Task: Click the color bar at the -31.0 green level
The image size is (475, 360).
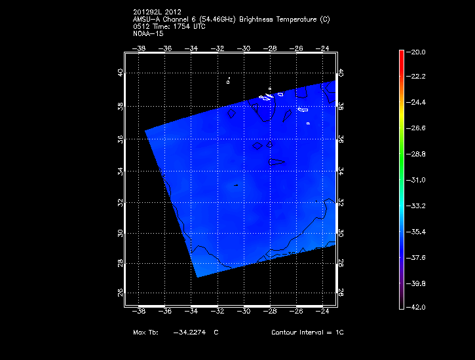Action: [x=401, y=180]
